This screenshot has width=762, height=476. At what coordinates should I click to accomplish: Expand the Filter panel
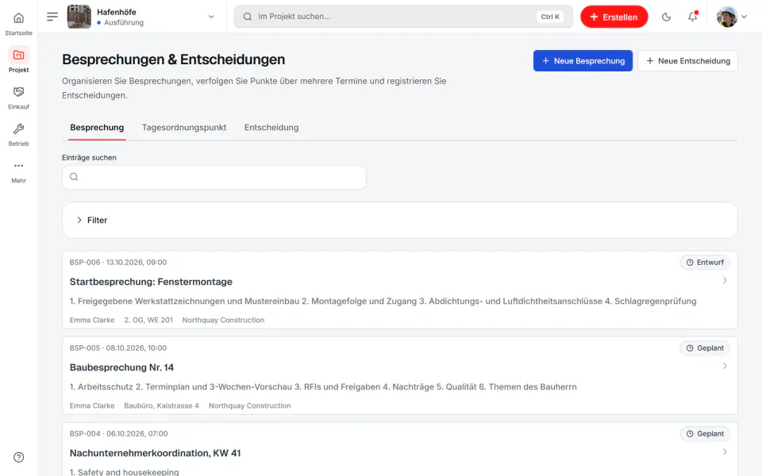tap(399, 220)
